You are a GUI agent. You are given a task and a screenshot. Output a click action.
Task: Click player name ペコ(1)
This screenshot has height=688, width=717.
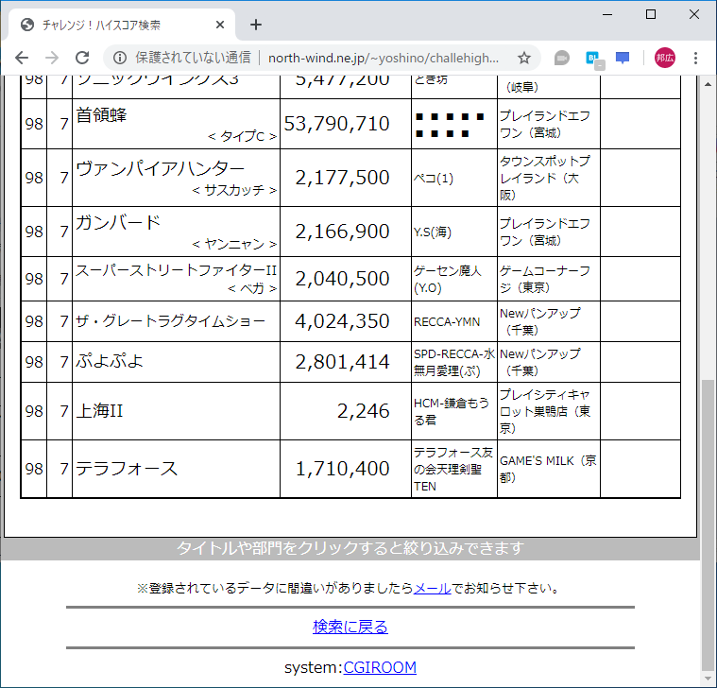tap(434, 178)
